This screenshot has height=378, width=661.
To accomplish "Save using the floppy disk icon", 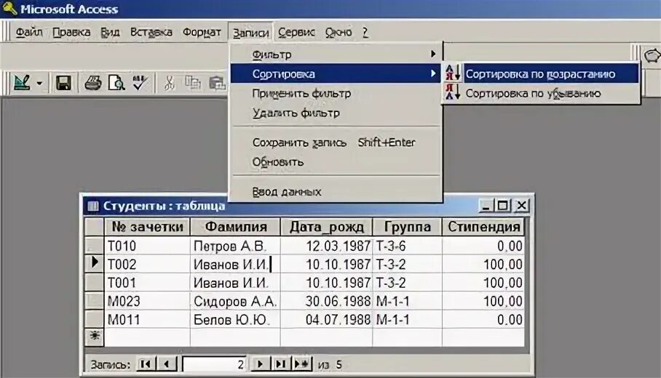I will click(63, 83).
